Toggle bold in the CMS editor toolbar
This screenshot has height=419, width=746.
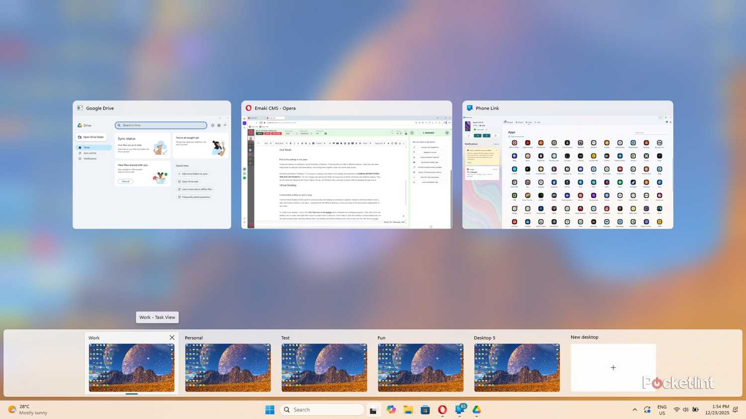[290, 143]
